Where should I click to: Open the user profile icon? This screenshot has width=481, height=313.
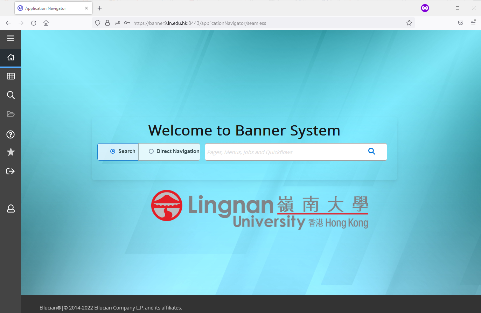pyautogui.click(x=11, y=209)
